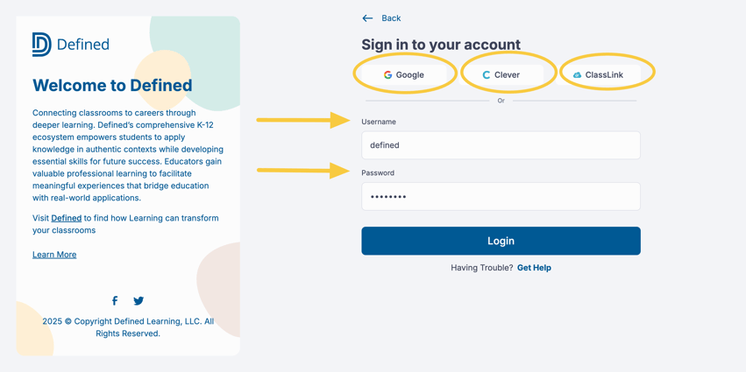This screenshot has height=372, width=746.
Task: Click the 'Sign in to your account' heading
Action: 441,45
